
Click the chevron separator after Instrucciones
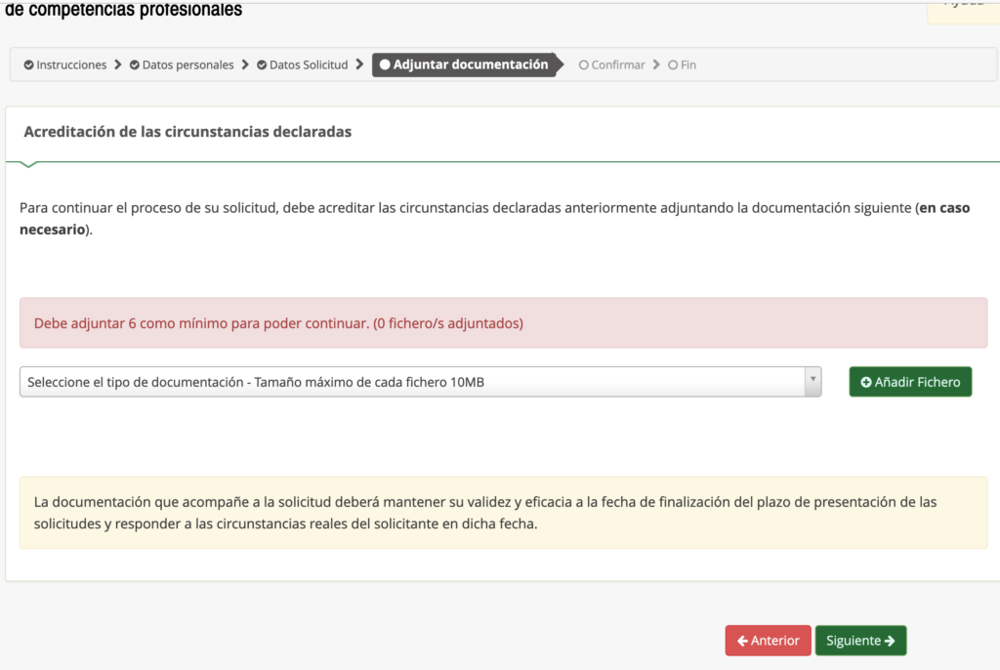pos(118,65)
